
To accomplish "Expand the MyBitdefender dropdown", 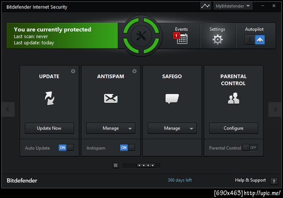I will (233, 6).
